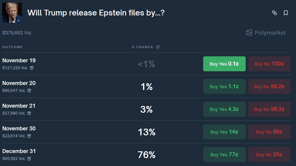296x166 pixels.
Task: Click the gift icon beside November 20 volume
Action: coord(29,91)
